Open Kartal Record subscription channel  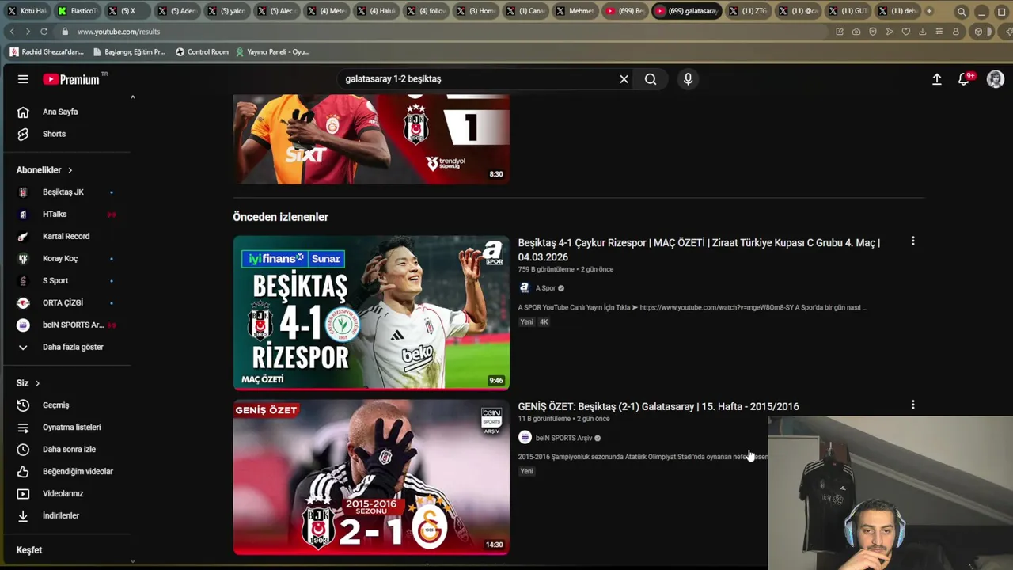click(x=66, y=237)
